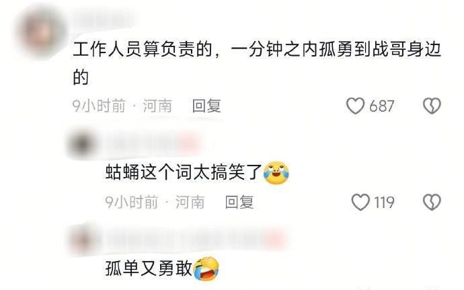Click the 9小时前 · 河南 label on first comment
This screenshot has height=290, width=464.
point(122,106)
